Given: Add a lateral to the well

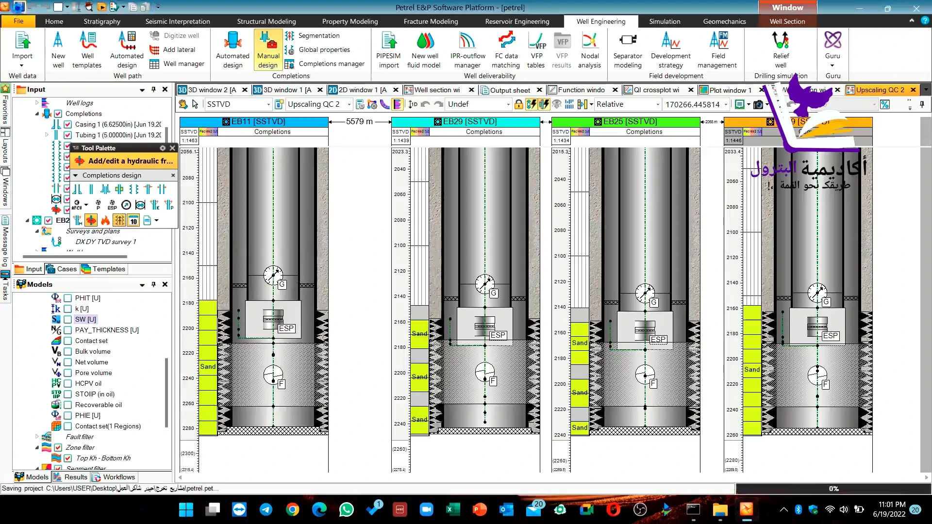Looking at the screenshot, I should tap(172, 49).
